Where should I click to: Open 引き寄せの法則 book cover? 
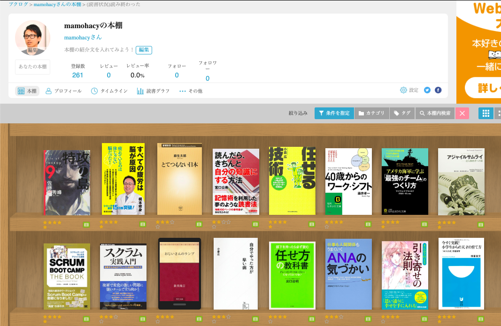pos(405,275)
